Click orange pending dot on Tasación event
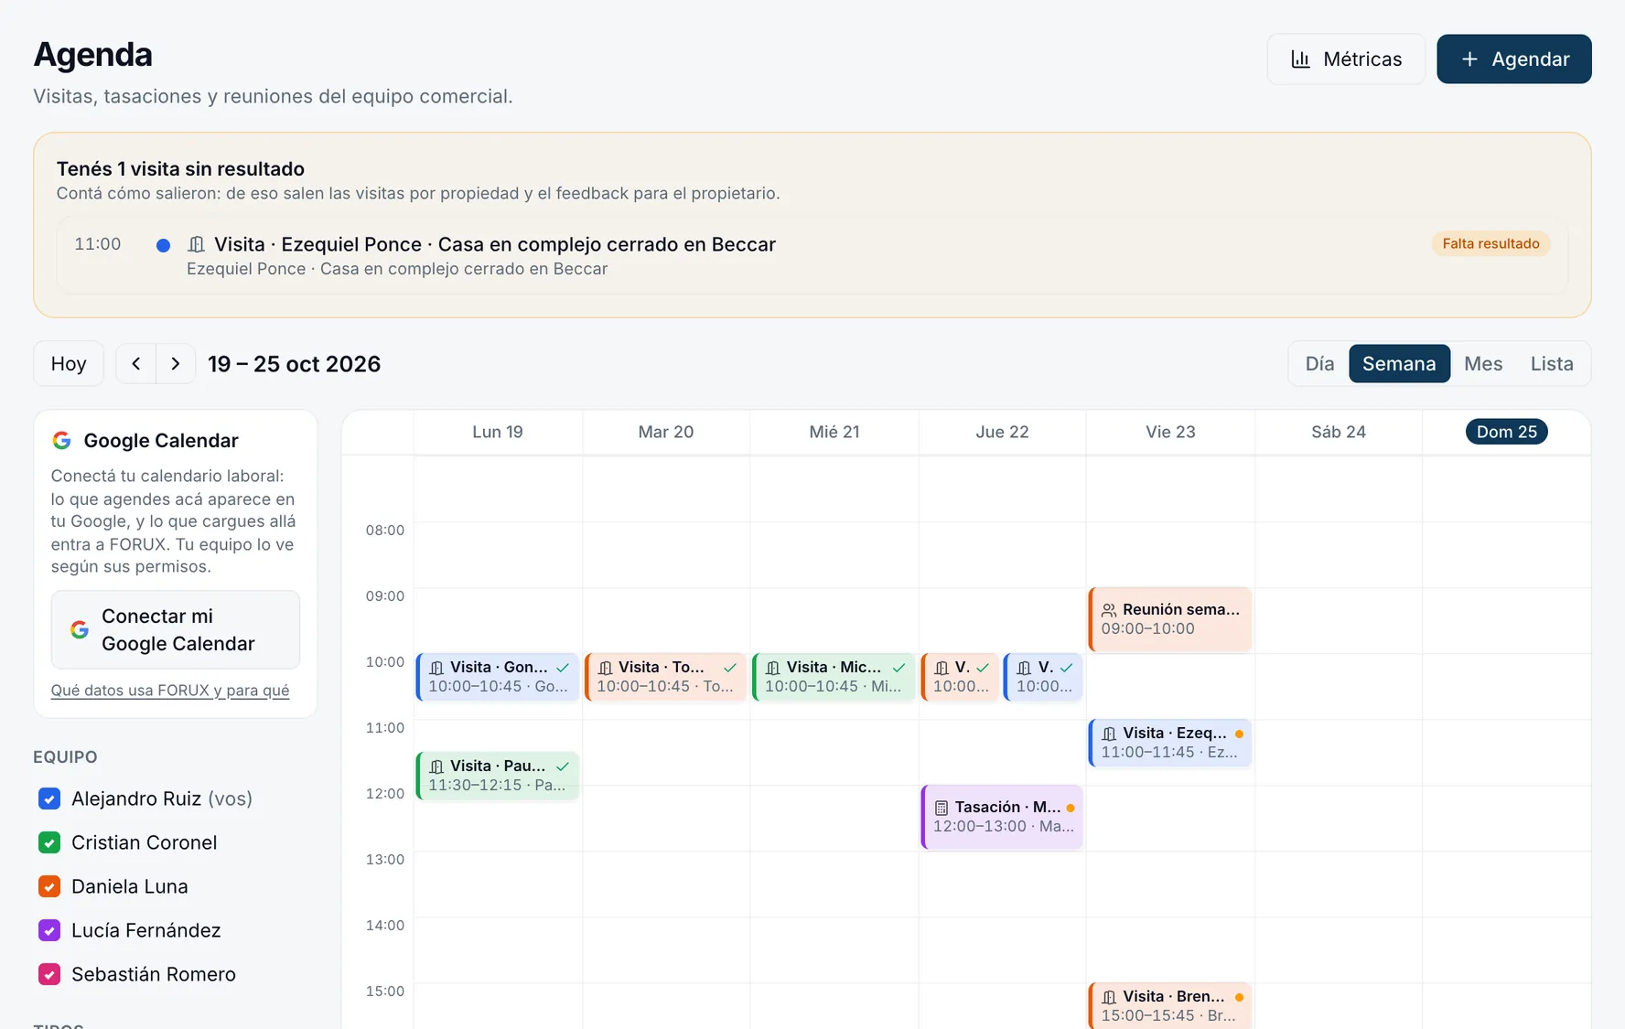 point(1071,808)
